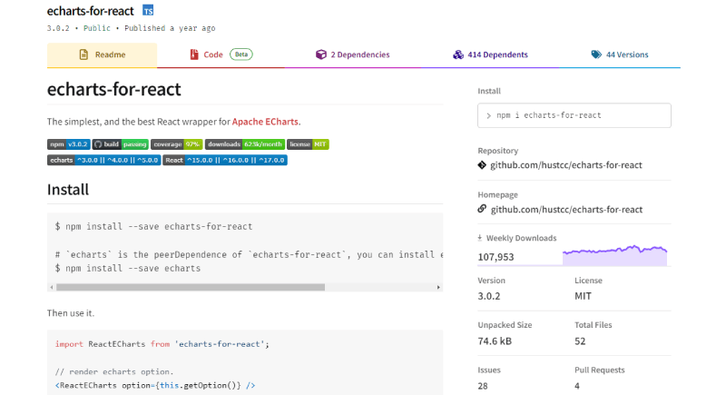Click the npm i echarts-for-react install box

(x=574, y=115)
